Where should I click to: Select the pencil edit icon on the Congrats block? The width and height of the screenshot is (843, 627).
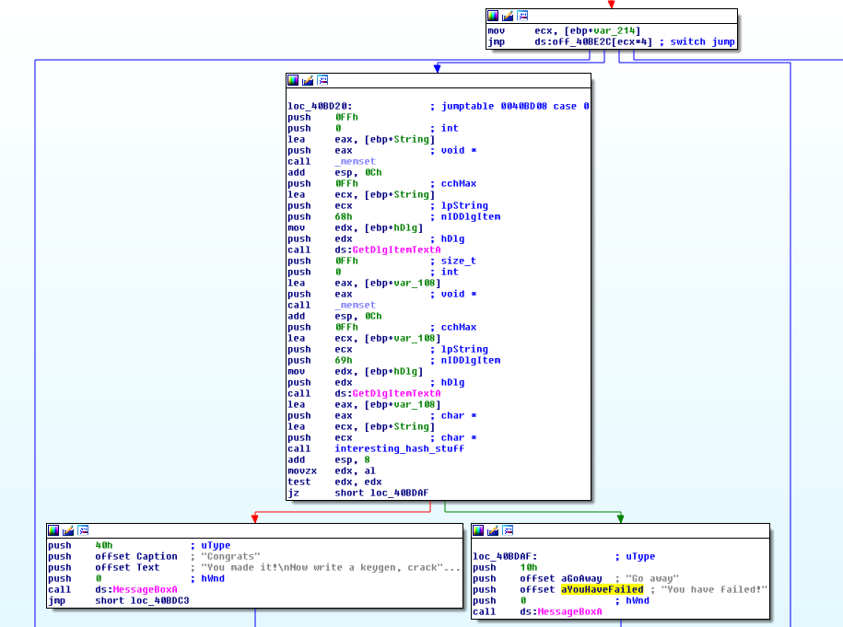pyautogui.click(x=66, y=530)
